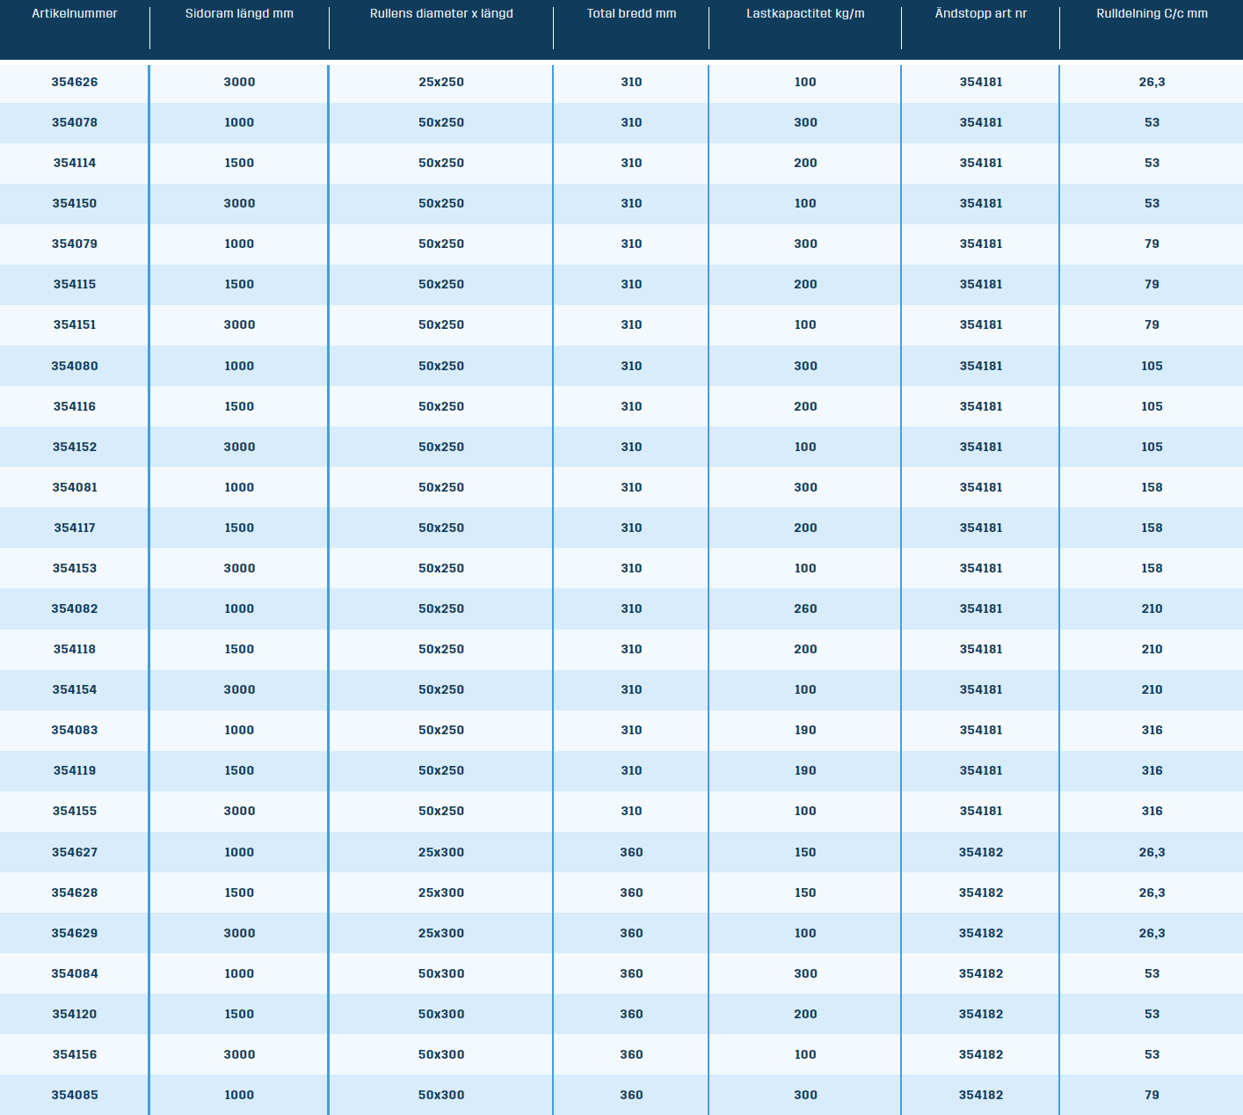This screenshot has width=1243, height=1115.
Task: Click total width 360 in row 354627
Action: 631,852
